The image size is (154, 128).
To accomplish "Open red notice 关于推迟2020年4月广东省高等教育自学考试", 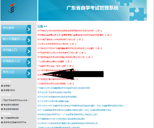I will (x=66, y=48).
